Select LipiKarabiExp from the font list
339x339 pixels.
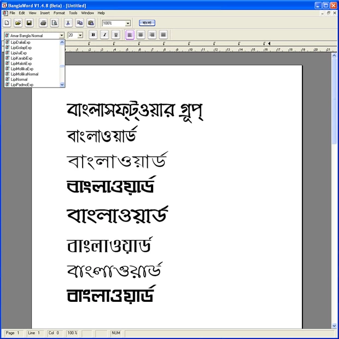[x=22, y=58]
